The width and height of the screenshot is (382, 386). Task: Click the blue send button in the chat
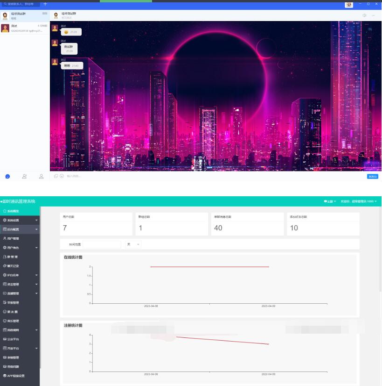(x=372, y=176)
